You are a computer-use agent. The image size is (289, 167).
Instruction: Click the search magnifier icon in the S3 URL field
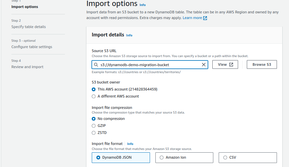pyautogui.click(x=96, y=64)
